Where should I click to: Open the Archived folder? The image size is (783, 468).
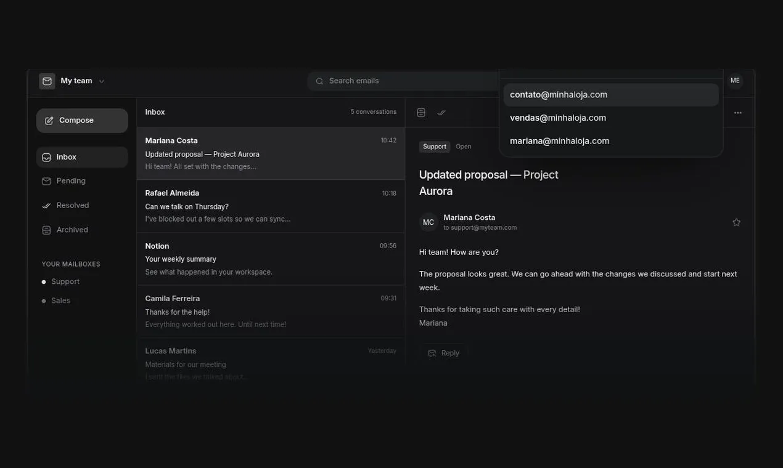pyautogui.click(x=82, y=230)
